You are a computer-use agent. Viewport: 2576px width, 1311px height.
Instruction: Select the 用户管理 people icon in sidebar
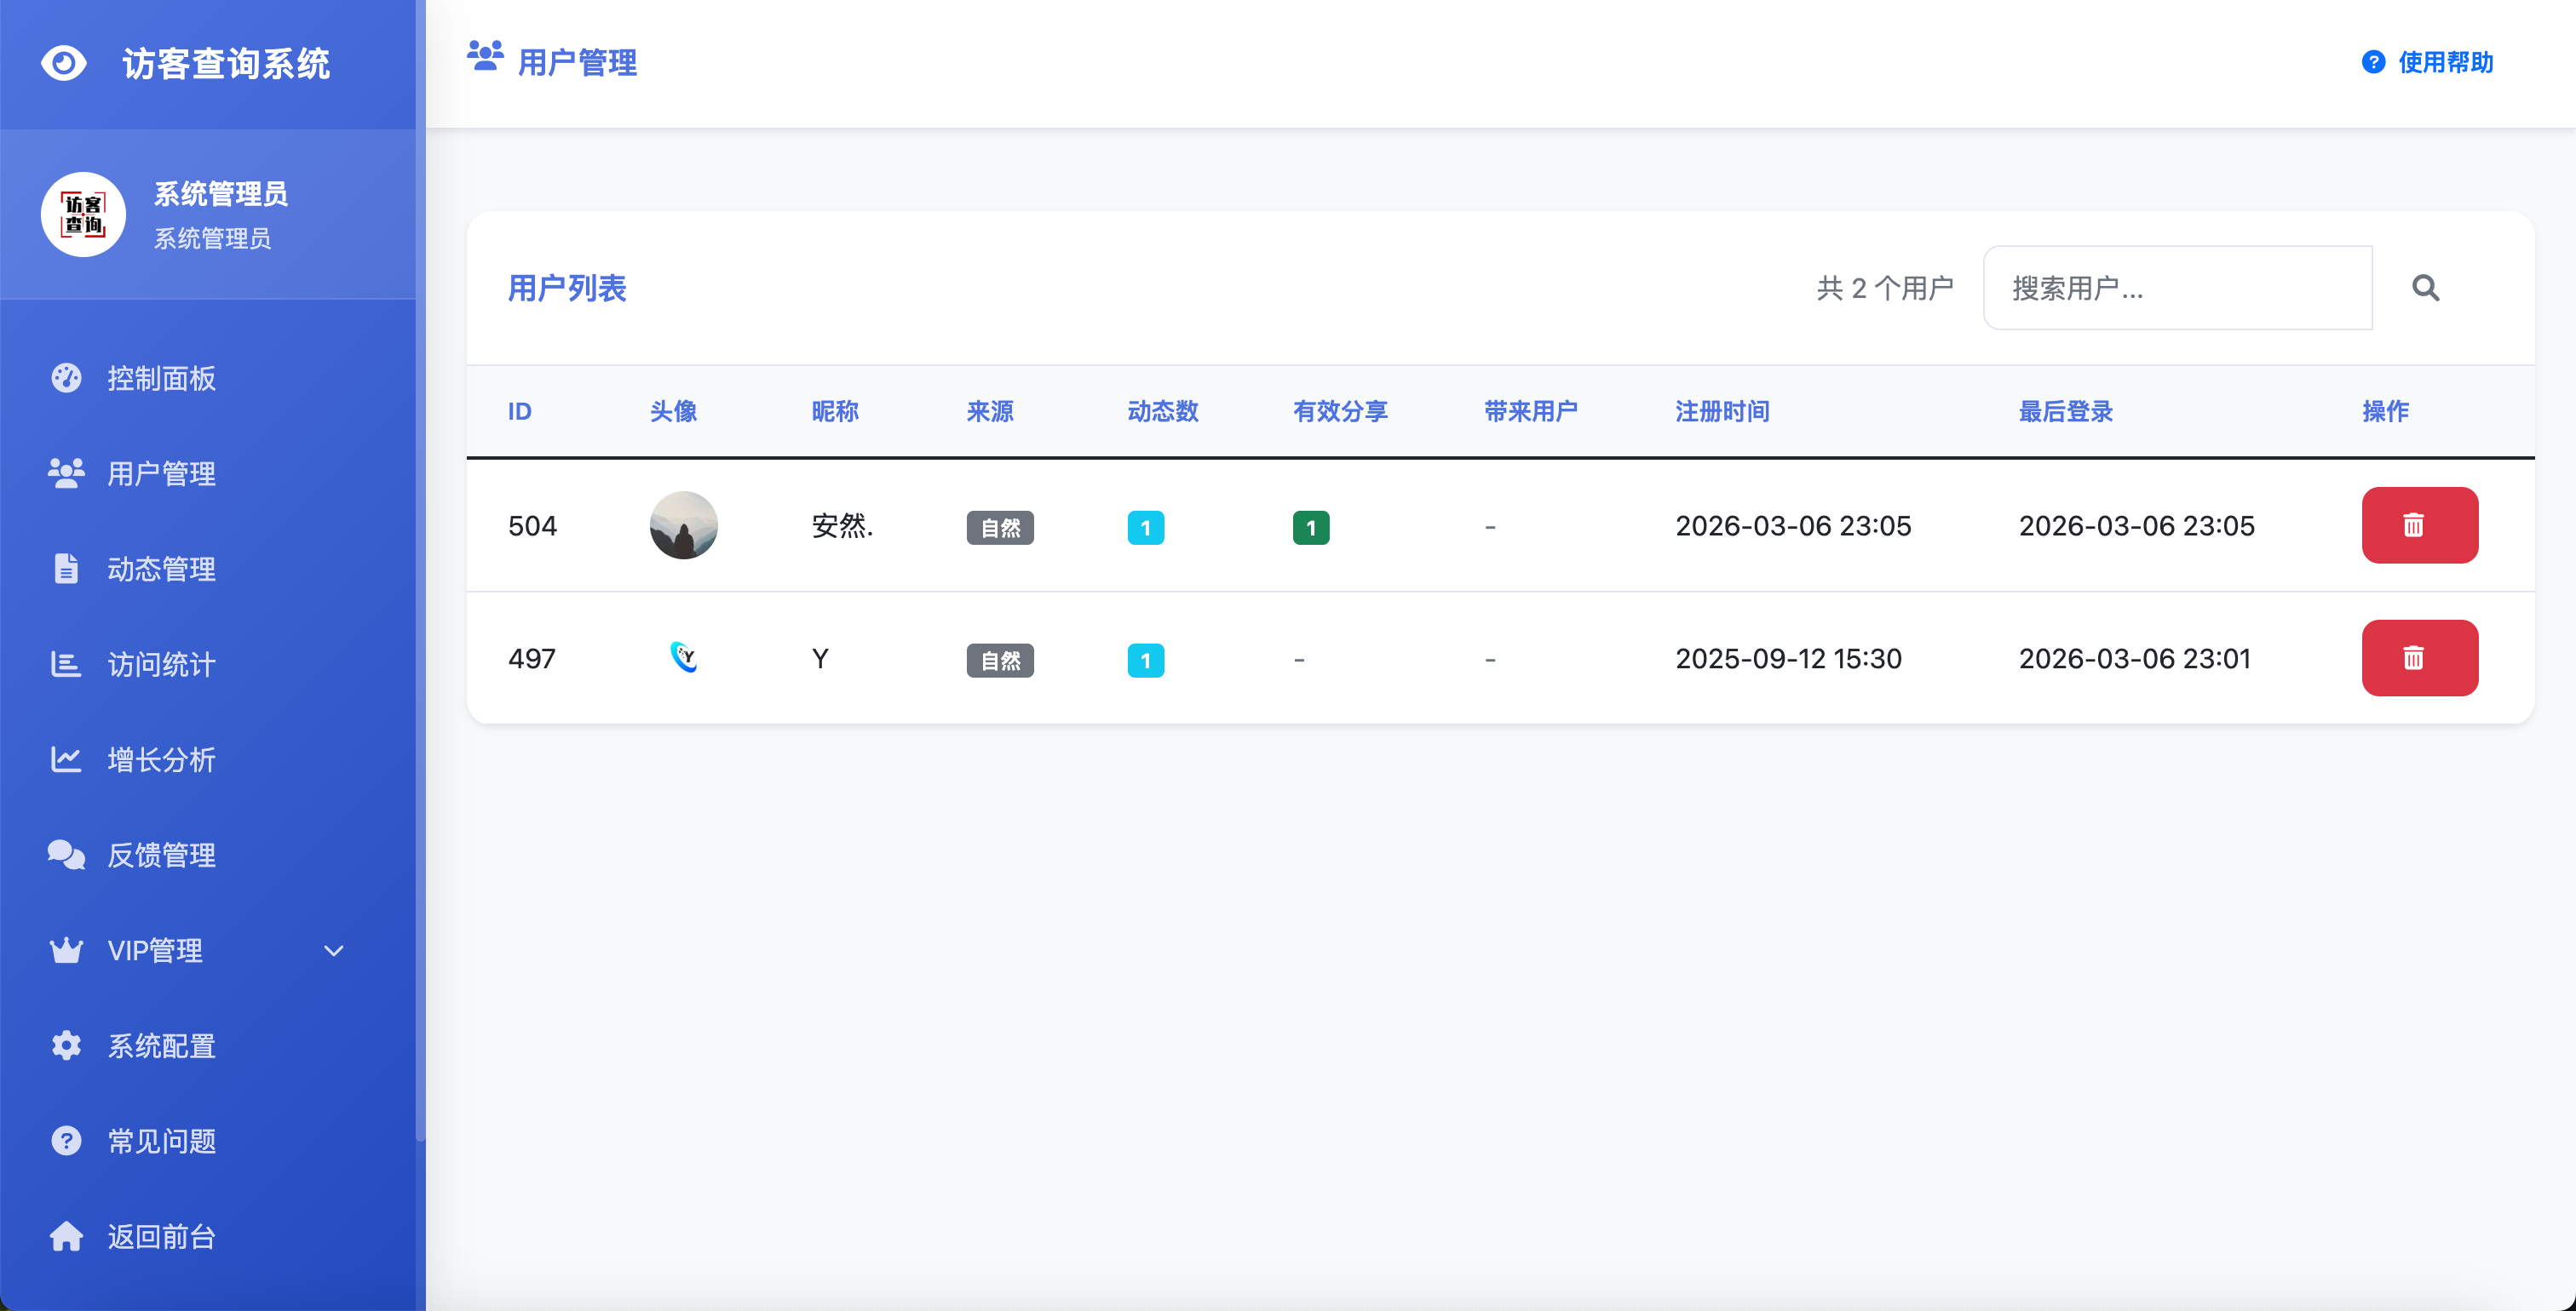65,473
